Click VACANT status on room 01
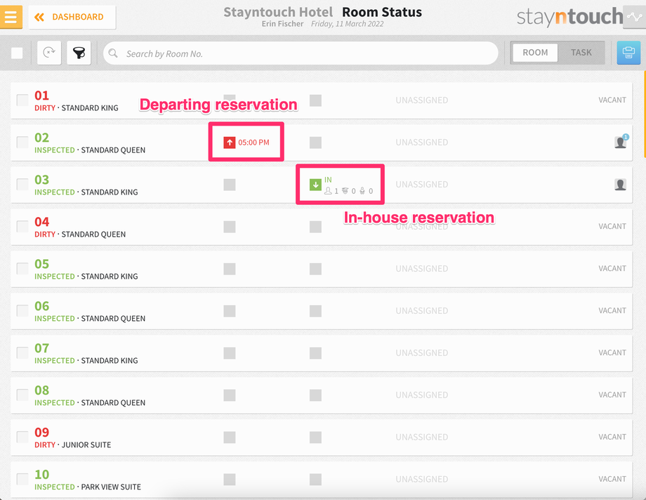 pos(612,100)
